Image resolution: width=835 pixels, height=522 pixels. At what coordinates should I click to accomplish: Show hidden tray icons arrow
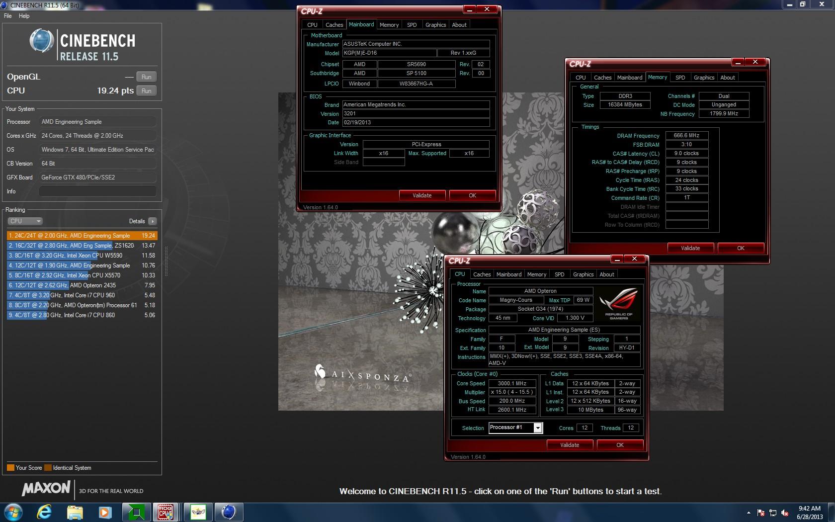[749, 513]
